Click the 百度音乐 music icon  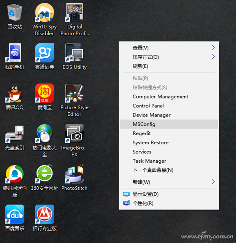pos(15,214)
